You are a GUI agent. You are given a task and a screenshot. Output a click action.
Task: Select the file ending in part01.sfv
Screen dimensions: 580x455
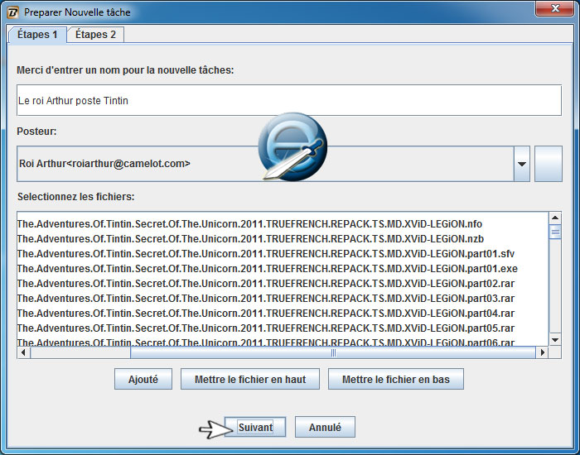point(266,254)
